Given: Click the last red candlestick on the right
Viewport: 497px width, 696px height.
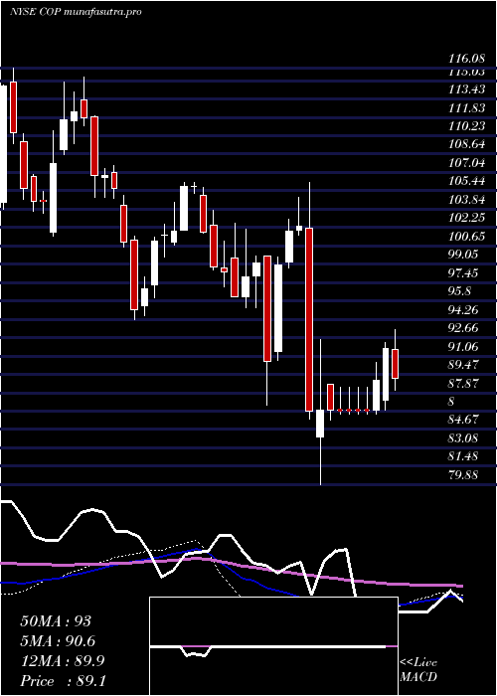Looking at the screenshot, I should click(x=395, y=364).
